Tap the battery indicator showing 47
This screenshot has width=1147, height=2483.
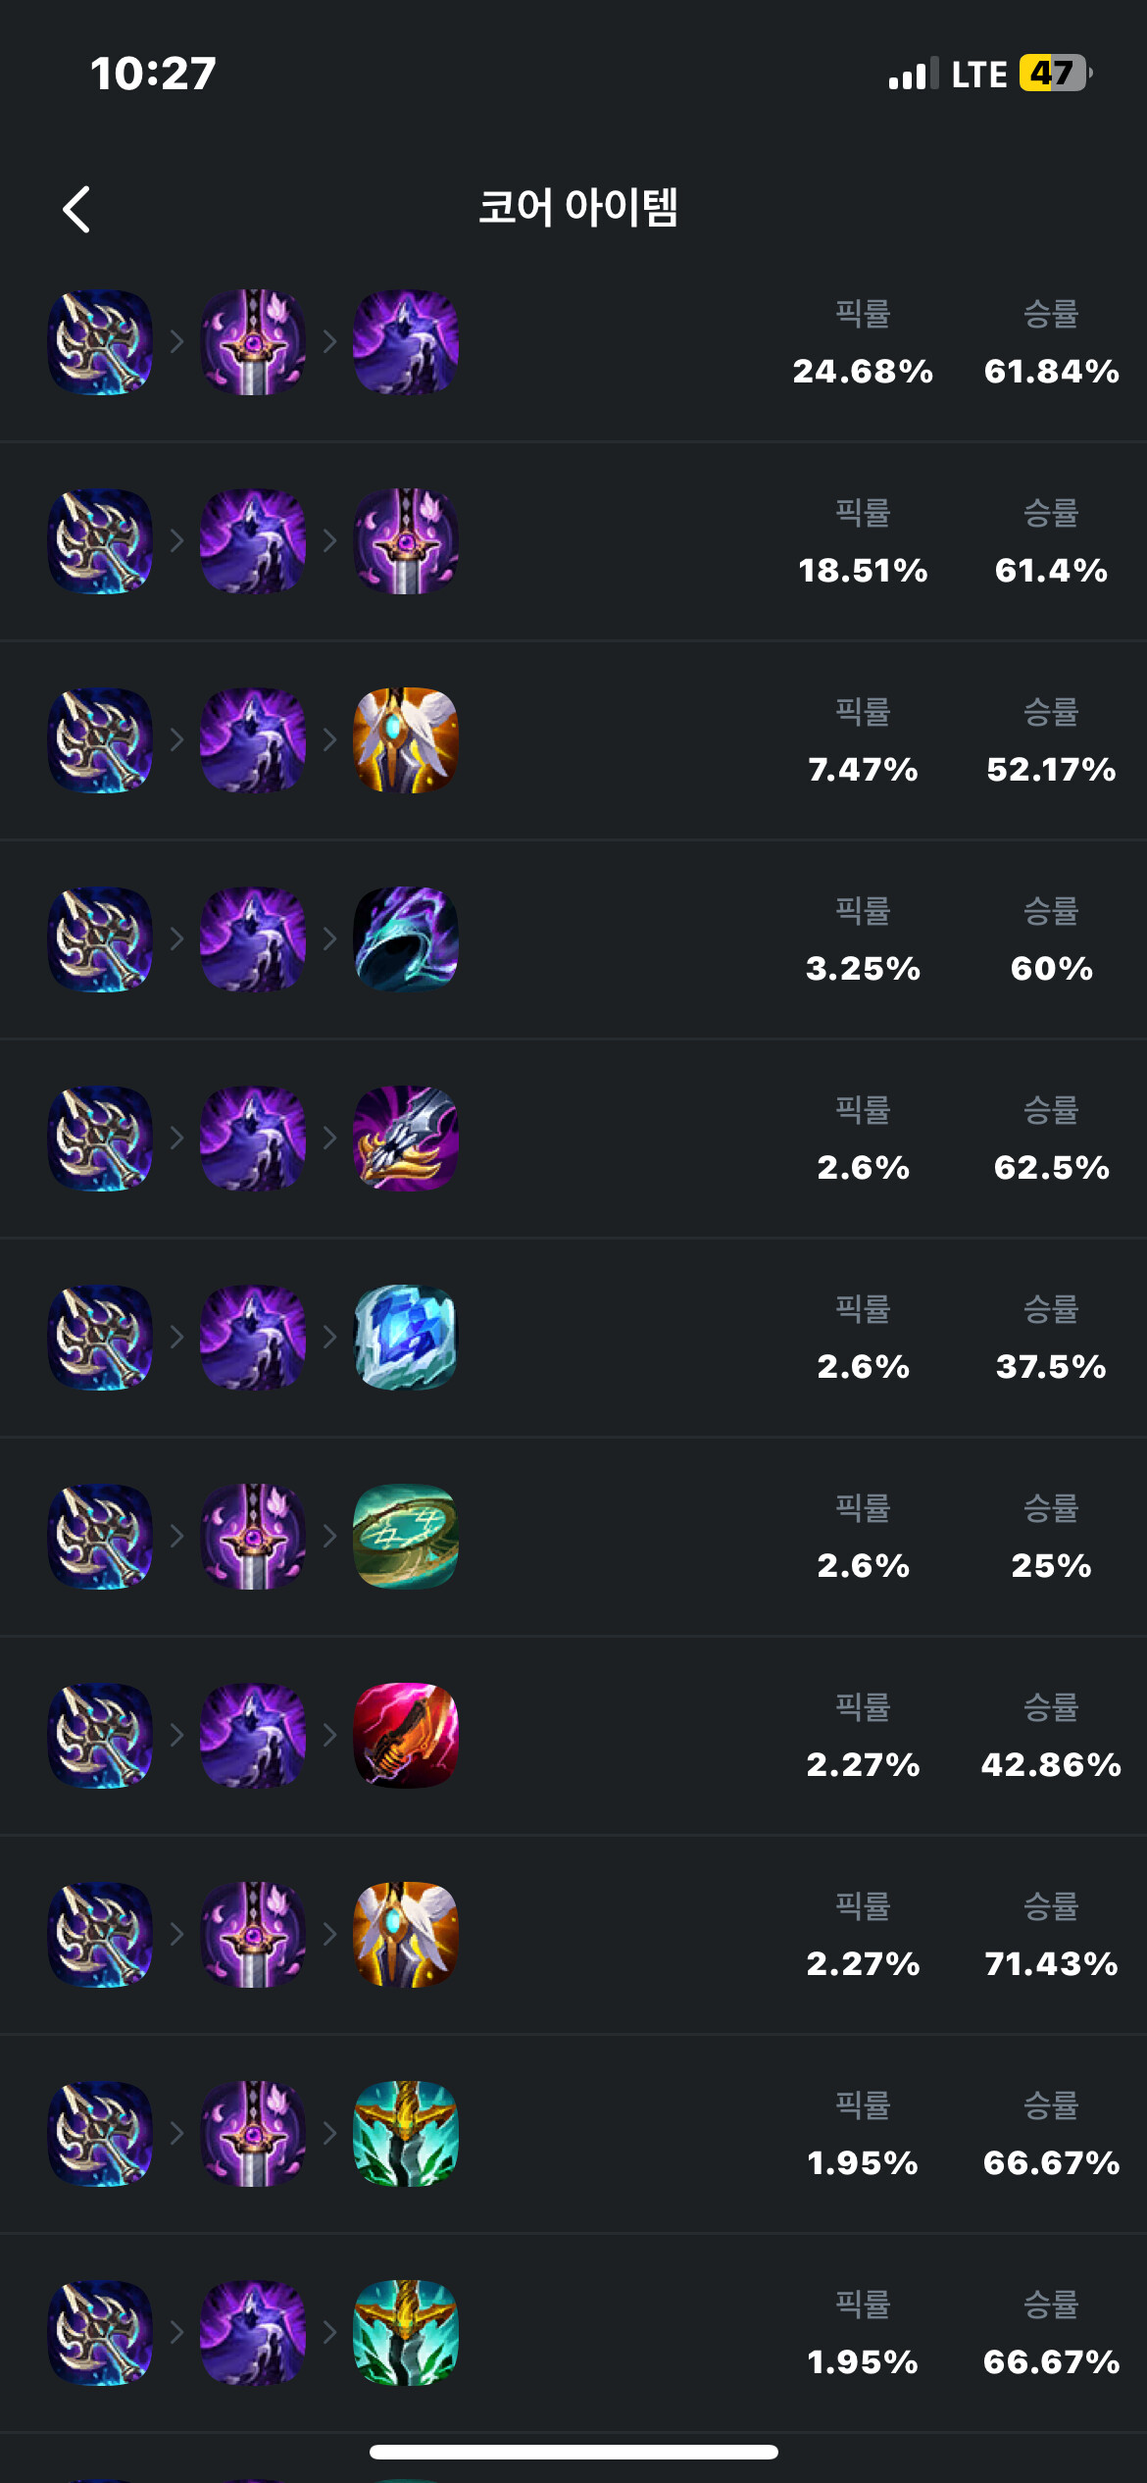(x=1055, y=74)
